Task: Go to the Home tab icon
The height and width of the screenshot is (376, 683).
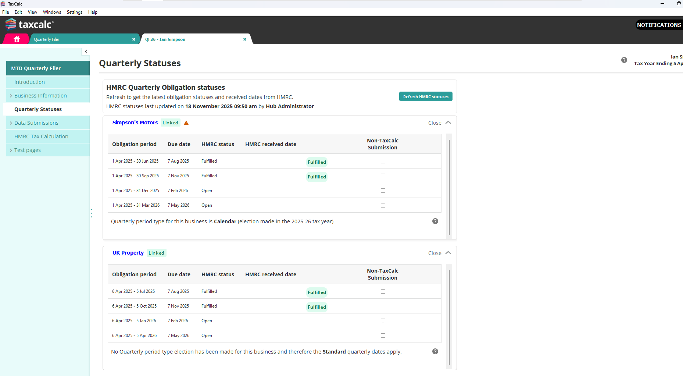Action: [17, 39]
